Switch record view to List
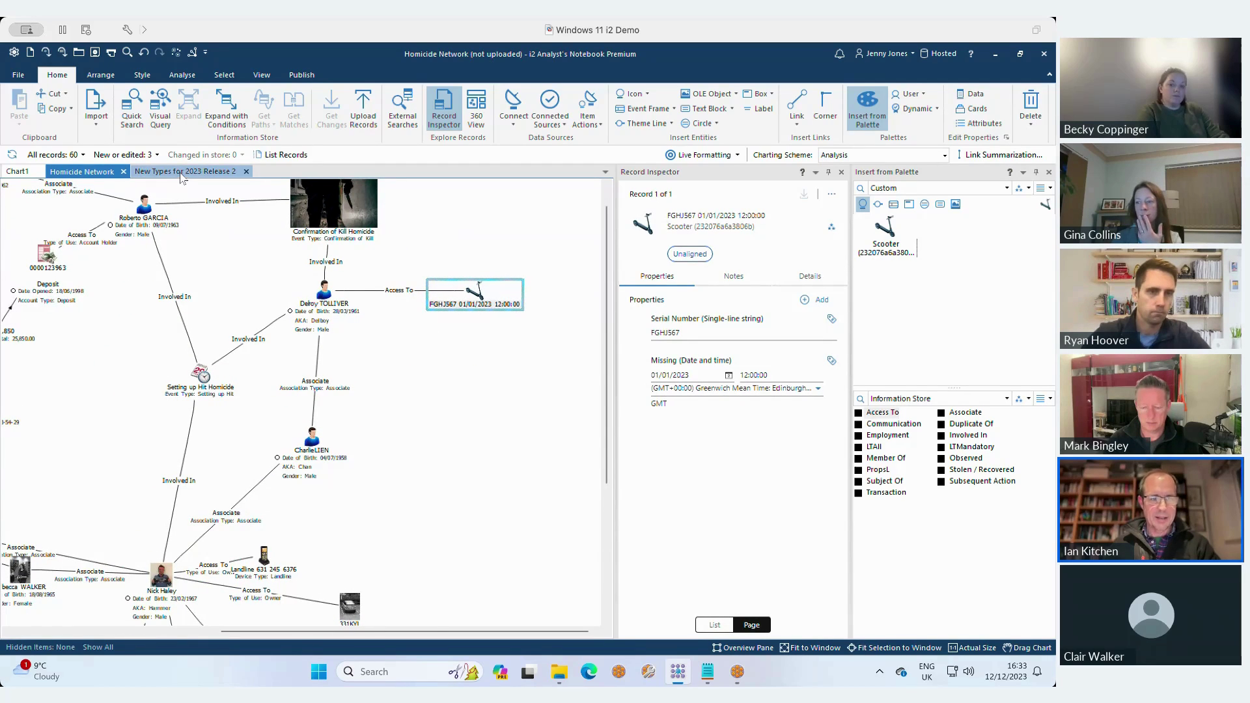This screenshot has width=1250, height=703. (x=714, y=625)
